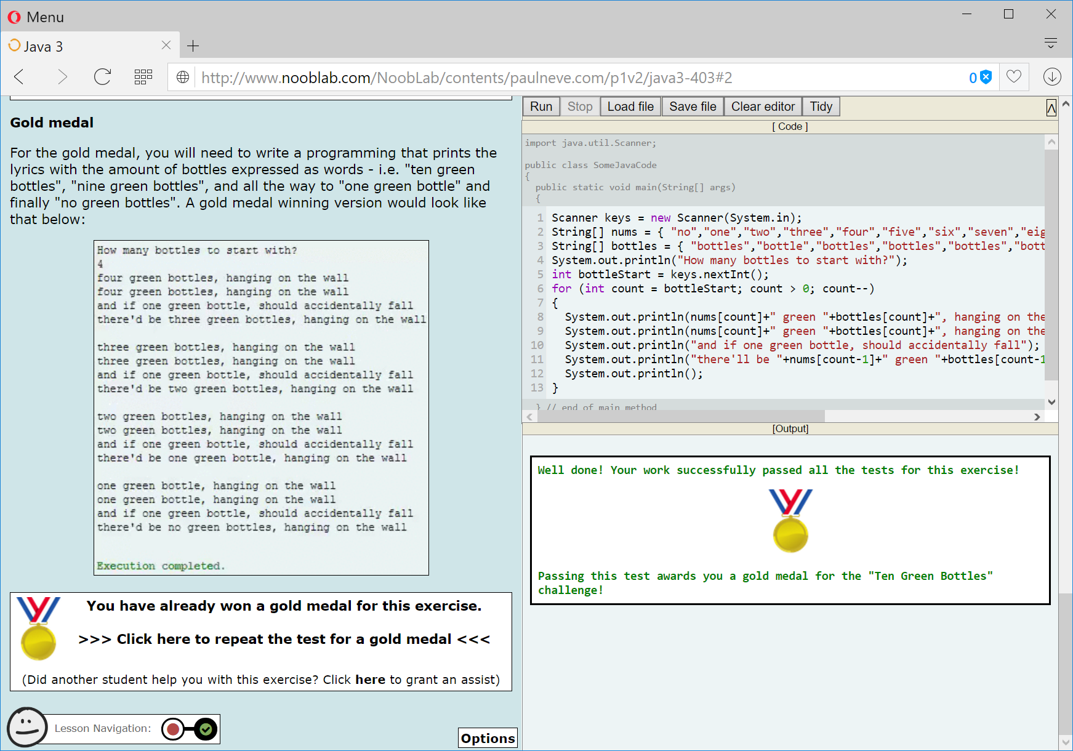The width and height of the screenshot is (1073, 751).
Task: Click code line 6 for loop
Action: 713,289
